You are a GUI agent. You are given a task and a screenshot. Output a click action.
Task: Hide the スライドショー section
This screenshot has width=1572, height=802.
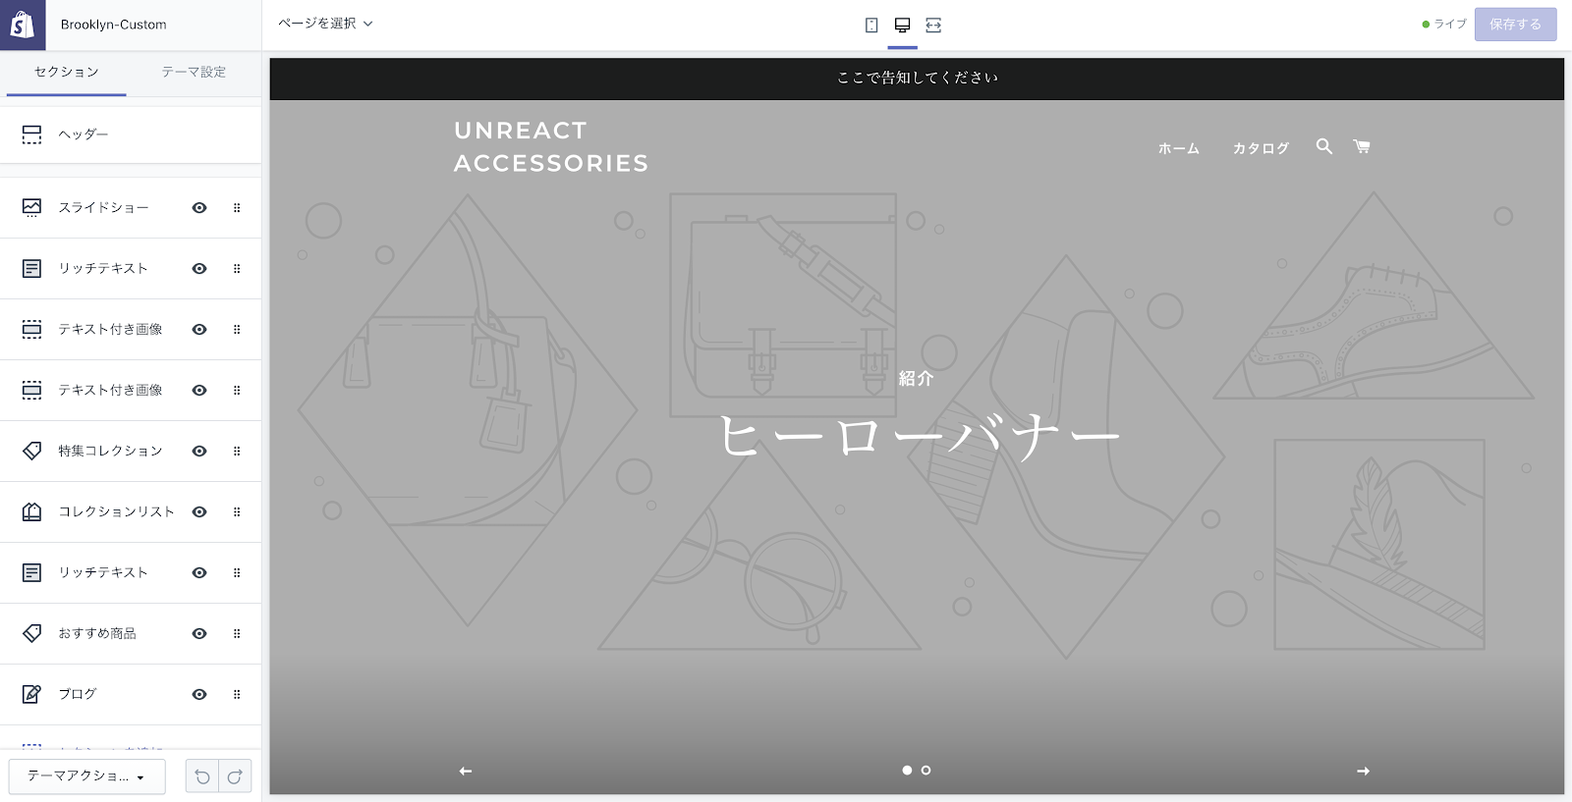[x=199, y=208]
